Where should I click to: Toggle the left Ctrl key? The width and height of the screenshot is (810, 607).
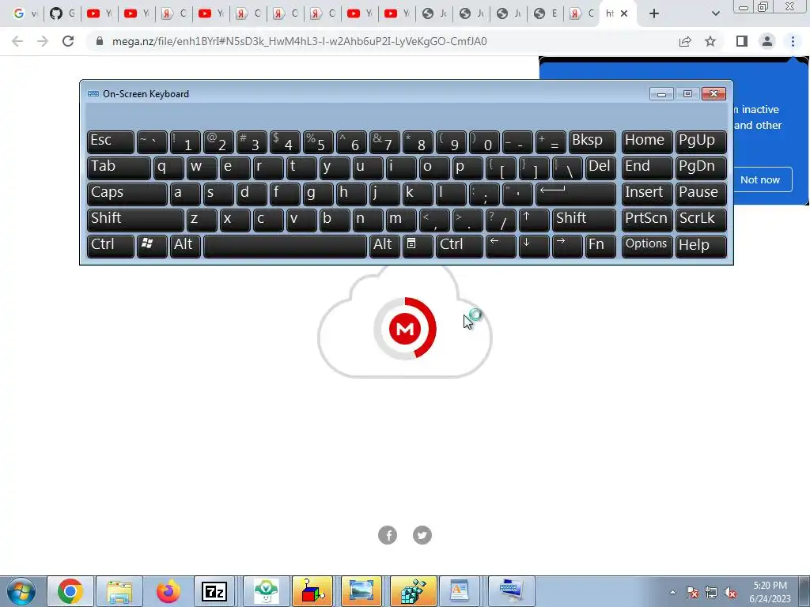point(111,247)
